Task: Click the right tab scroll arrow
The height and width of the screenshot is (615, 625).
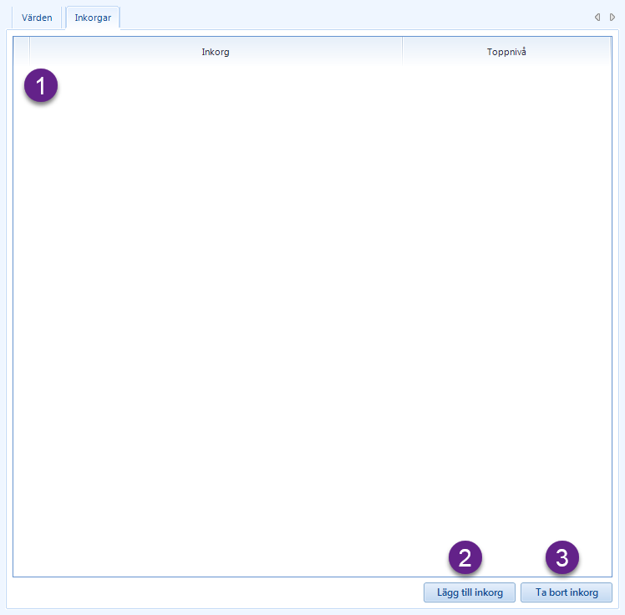Action: pyautogui.click(x=612, y=18)
